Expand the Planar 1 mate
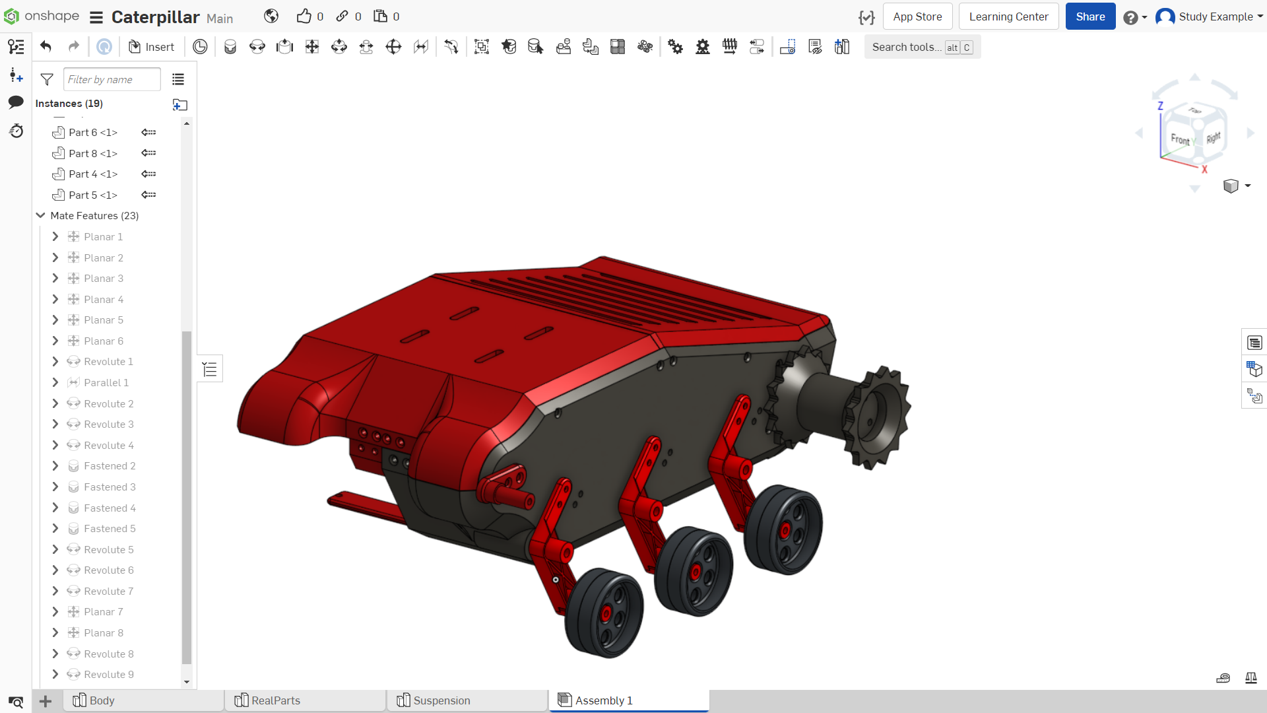This screenshot has height=713, width=1267. point(55,236)
